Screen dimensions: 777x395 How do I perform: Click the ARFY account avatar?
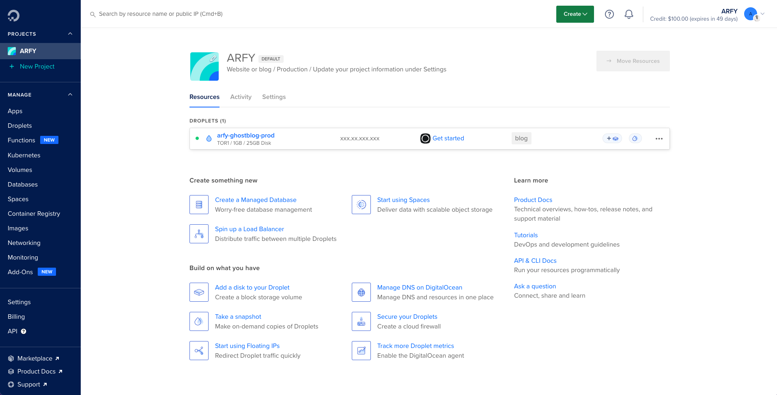(751, 14)
